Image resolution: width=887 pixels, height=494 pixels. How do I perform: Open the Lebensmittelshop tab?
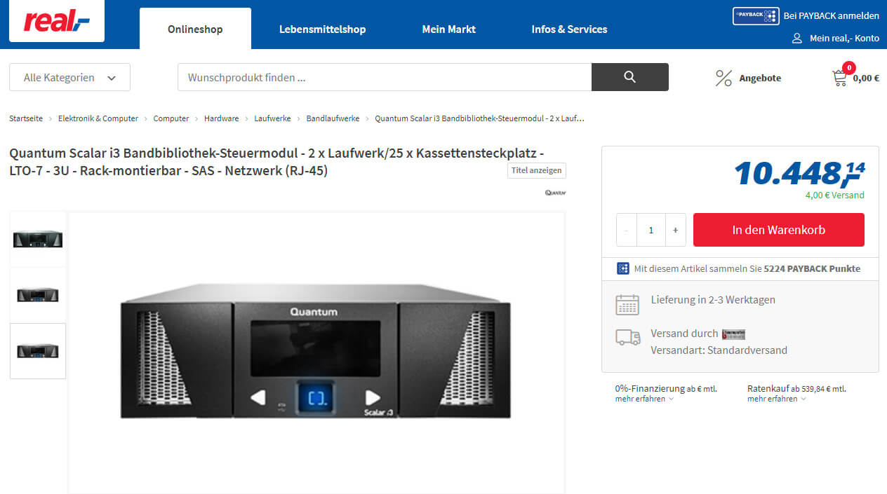322,29
